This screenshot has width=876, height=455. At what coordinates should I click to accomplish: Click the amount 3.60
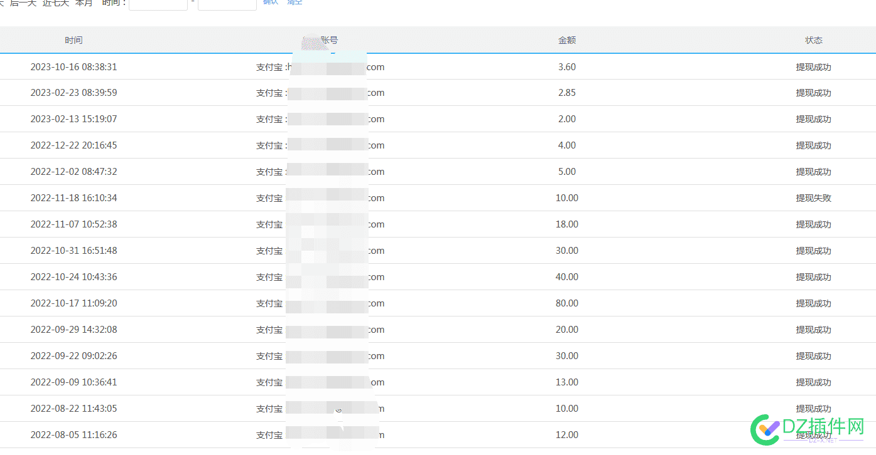pyautogui.click(x=567, y=66)
